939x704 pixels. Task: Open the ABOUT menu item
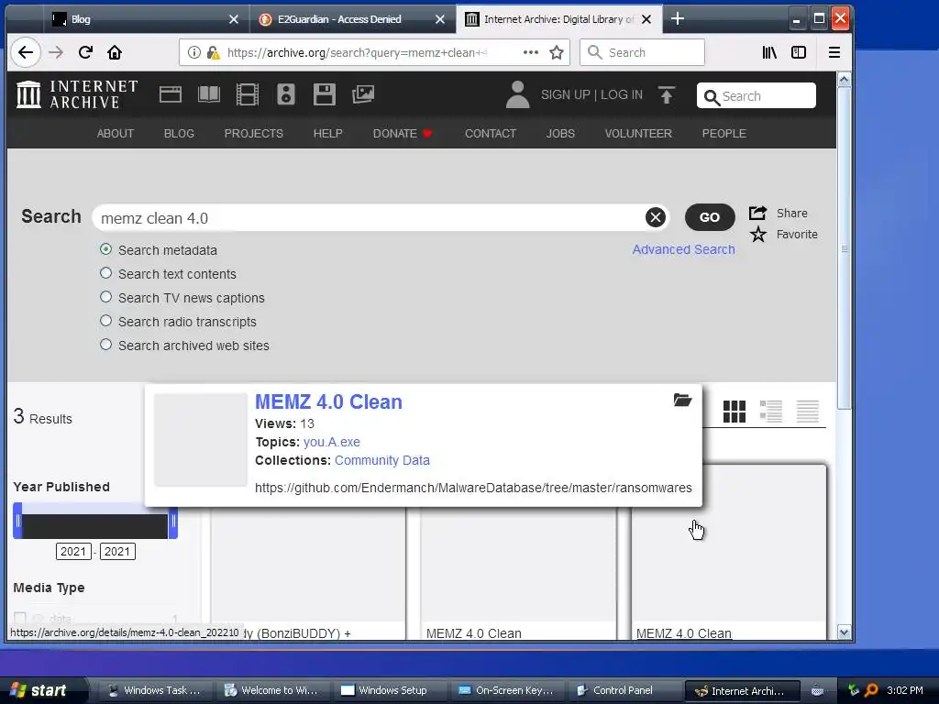click(x=116, y=134)
